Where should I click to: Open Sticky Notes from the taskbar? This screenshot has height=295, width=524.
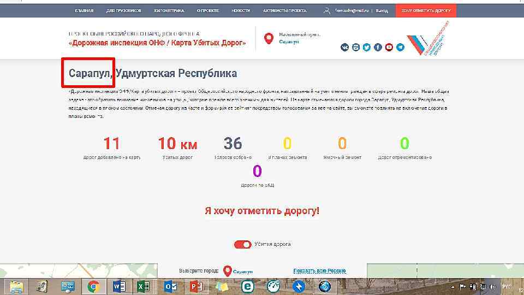click(x=222, y=287)
